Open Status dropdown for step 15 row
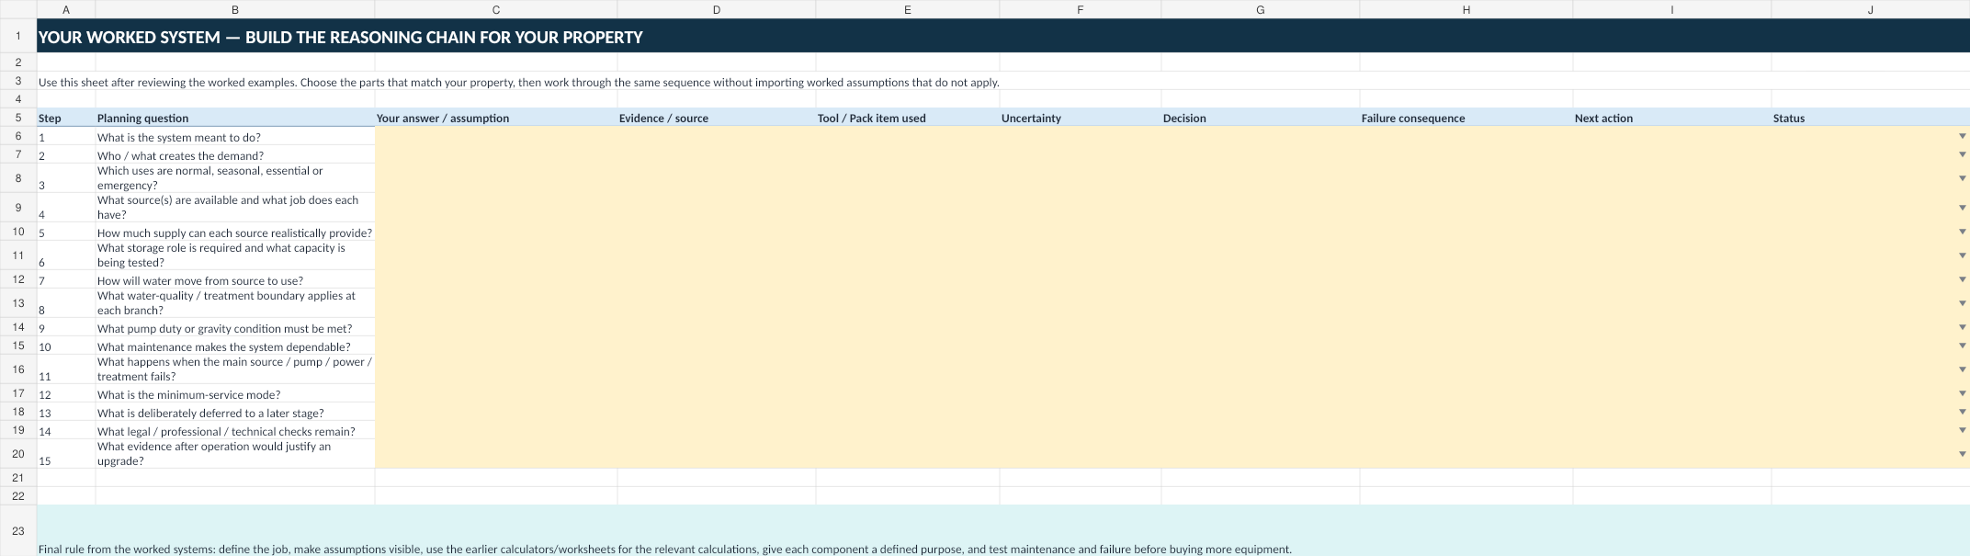The height and width of the screenshot is (556, 1970). 1962,454
